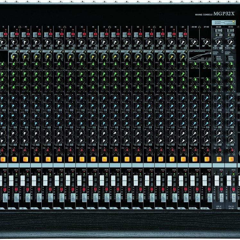Image resolution: width=240 pixels, height=240 pixels.
Task: Click the channel 13 fader cap
Action: click(57, 181)
